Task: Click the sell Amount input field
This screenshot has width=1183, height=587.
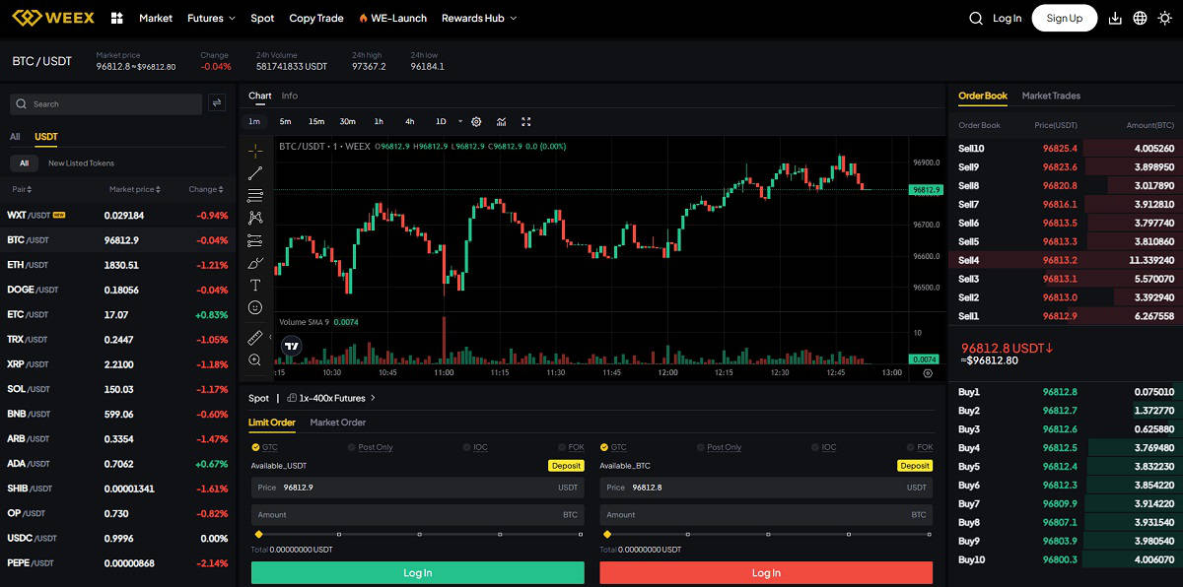Action: coord(766,514)
